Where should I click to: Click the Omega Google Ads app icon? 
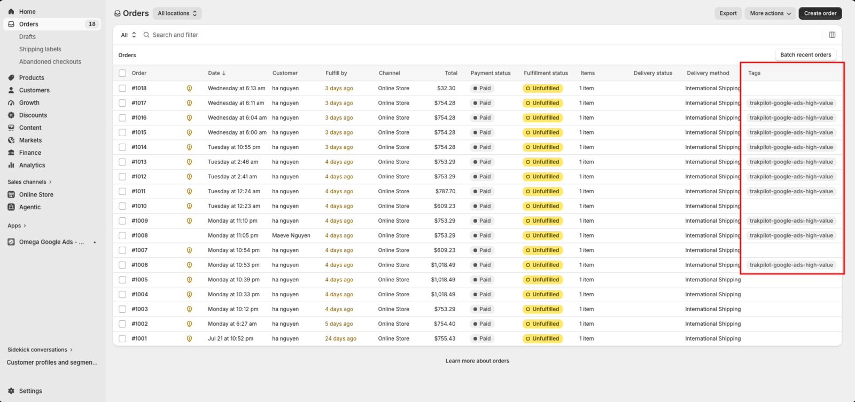(x=11, y=242)
